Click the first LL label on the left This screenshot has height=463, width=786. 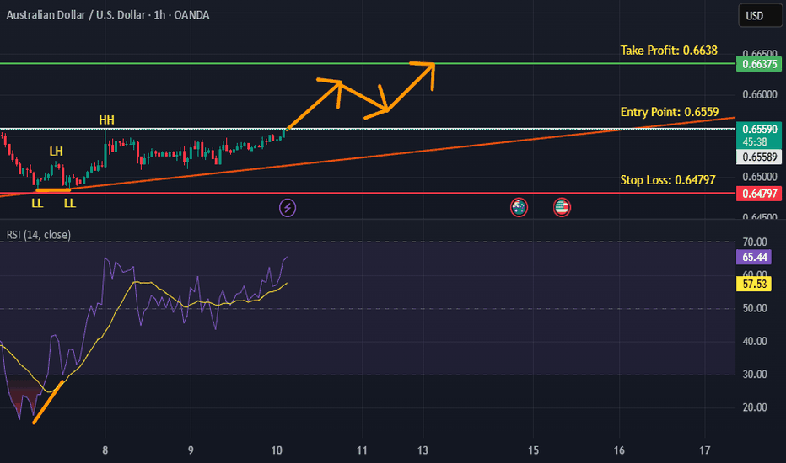coord(37,203)
